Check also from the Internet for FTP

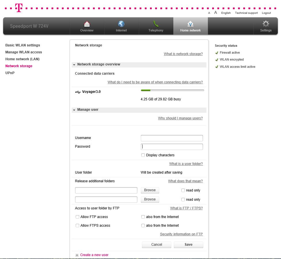coord(143,217)
